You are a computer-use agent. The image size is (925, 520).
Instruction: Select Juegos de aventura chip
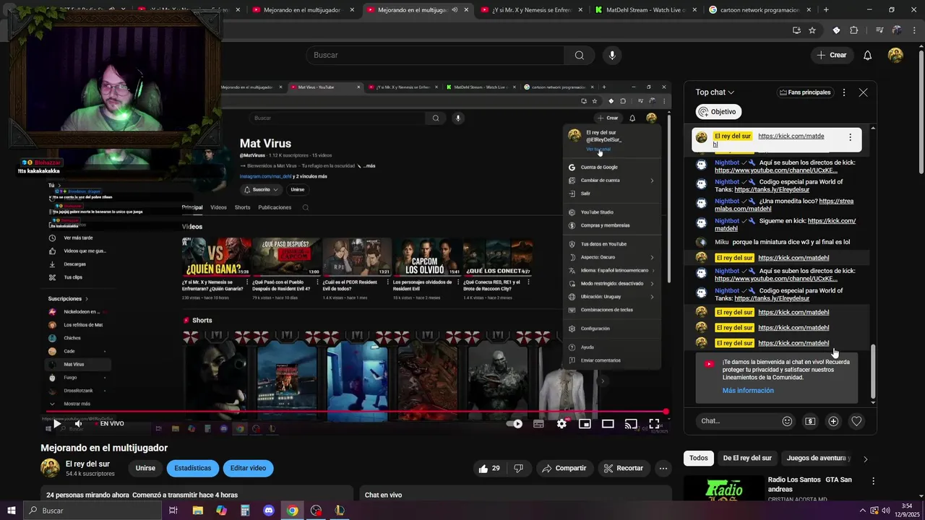click(x=817, y=458)
